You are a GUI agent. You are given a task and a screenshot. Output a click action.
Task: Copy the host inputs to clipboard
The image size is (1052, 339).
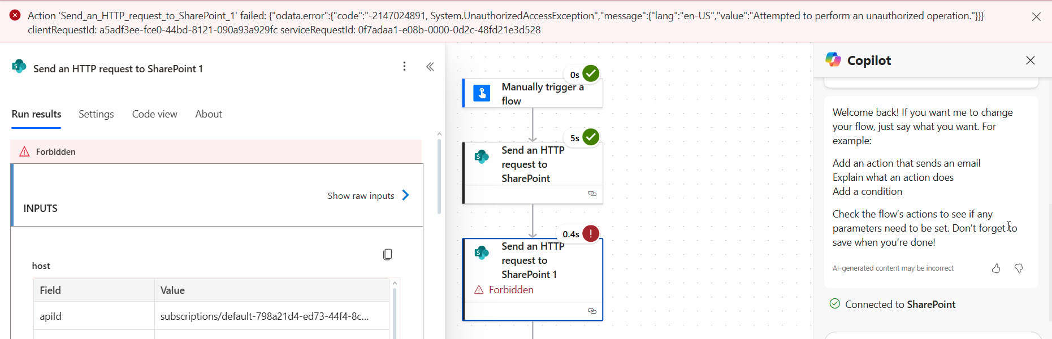(387, 255)
